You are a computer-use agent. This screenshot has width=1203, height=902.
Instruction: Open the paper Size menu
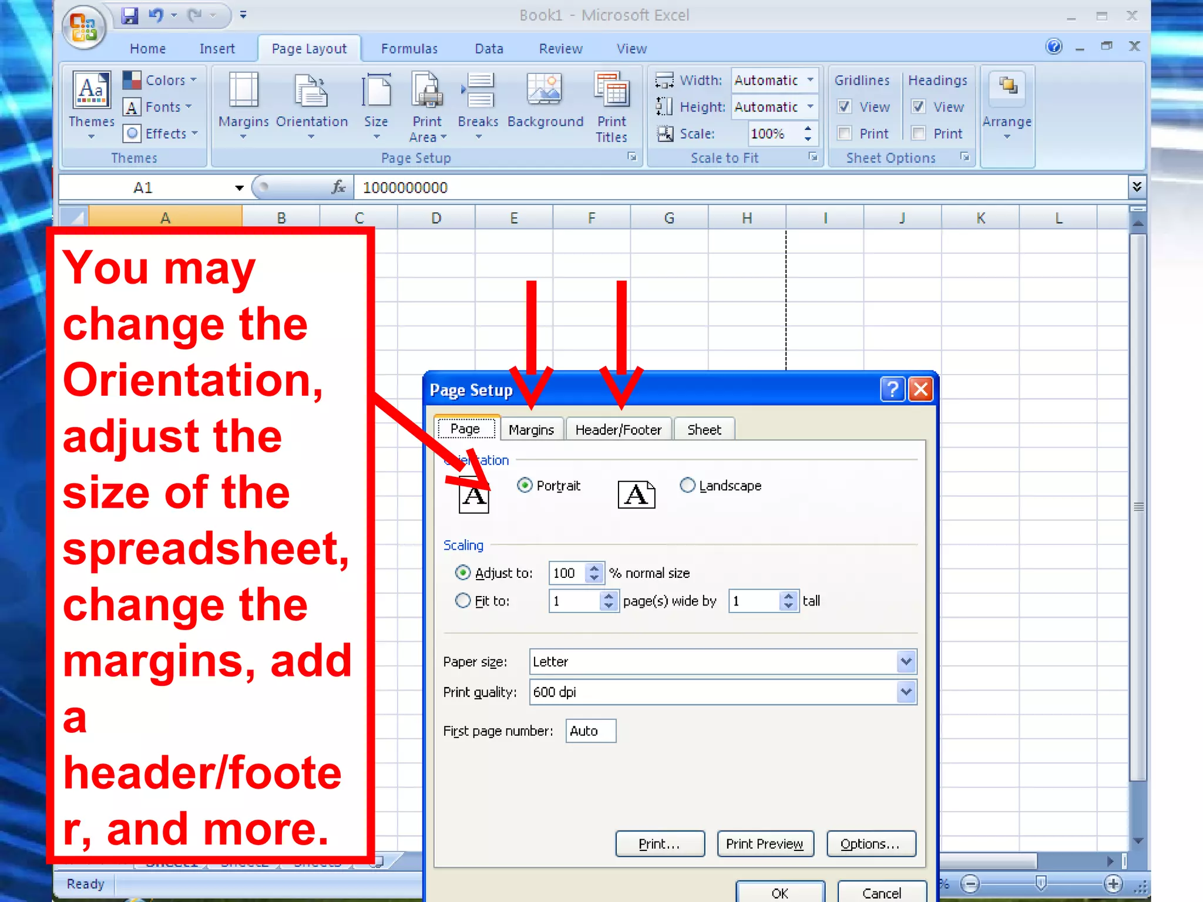coord(376,106)
